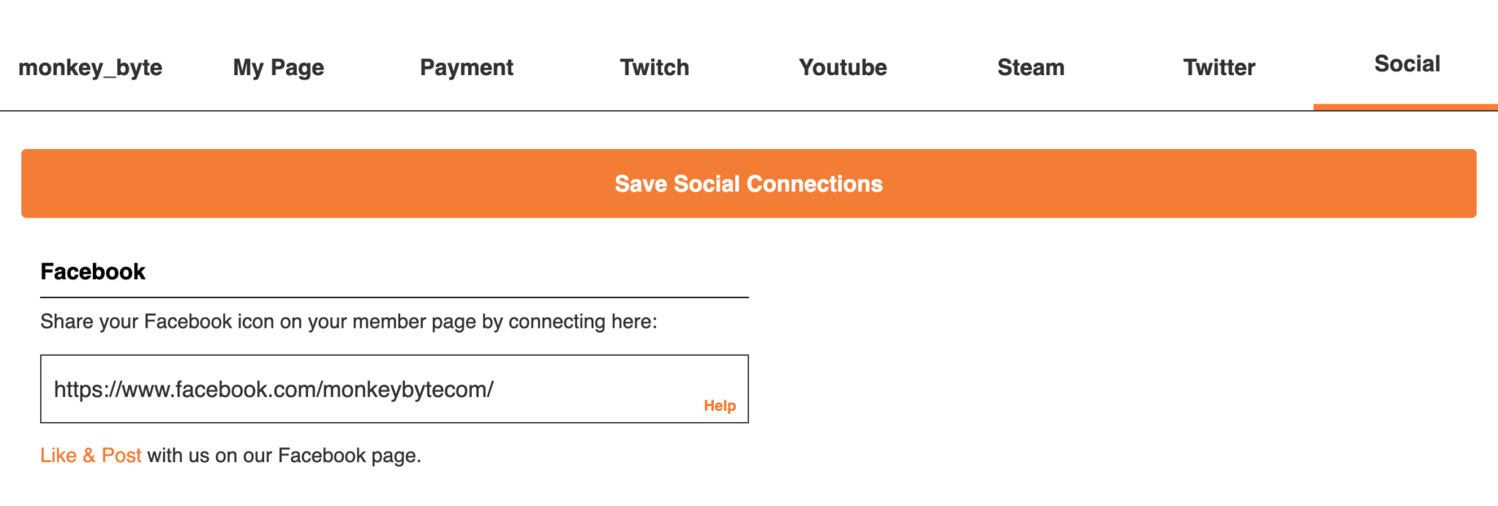The image size is (1498, 506).
Task: Click the Facebook section heading
Action: pyautogui.click(x=93, y=272)
